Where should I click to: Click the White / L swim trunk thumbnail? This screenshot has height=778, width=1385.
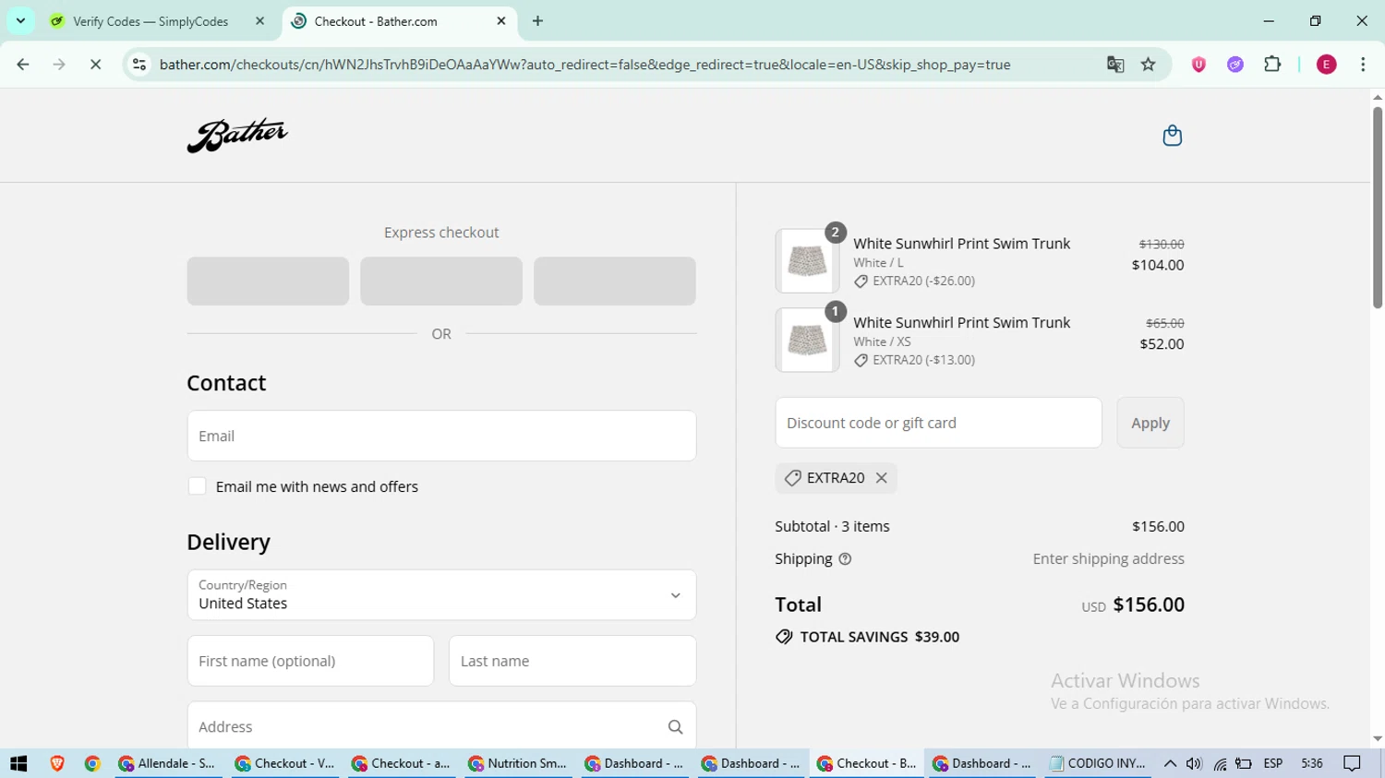807,261
